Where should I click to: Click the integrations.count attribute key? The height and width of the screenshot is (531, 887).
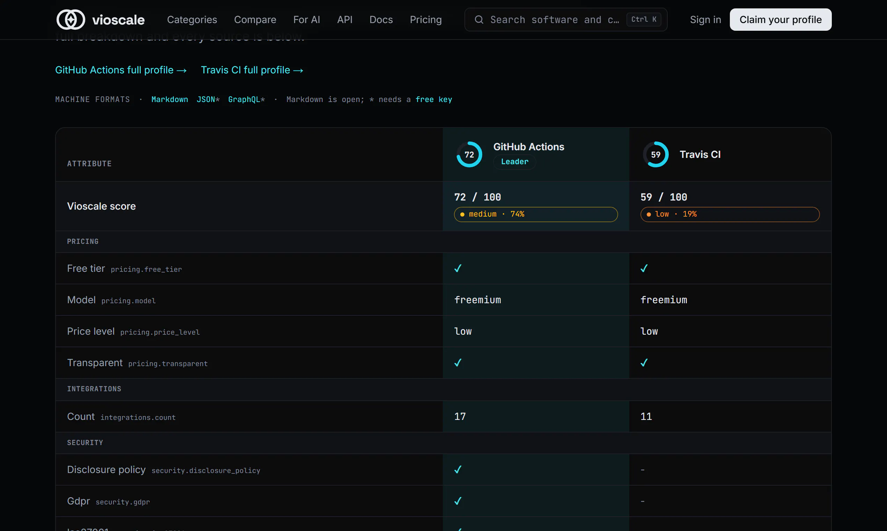138,417
